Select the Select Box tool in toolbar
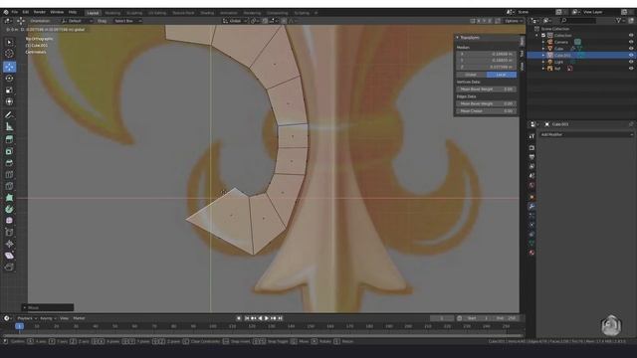Viewport: 637px width, 358px height. [x=9, y=42]
